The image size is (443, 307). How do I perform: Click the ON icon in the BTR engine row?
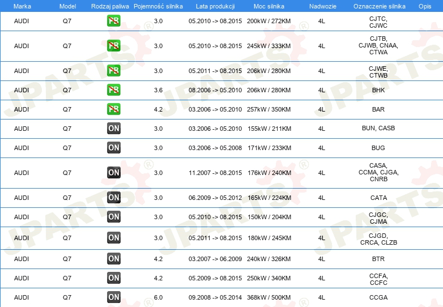coord(114,259)
